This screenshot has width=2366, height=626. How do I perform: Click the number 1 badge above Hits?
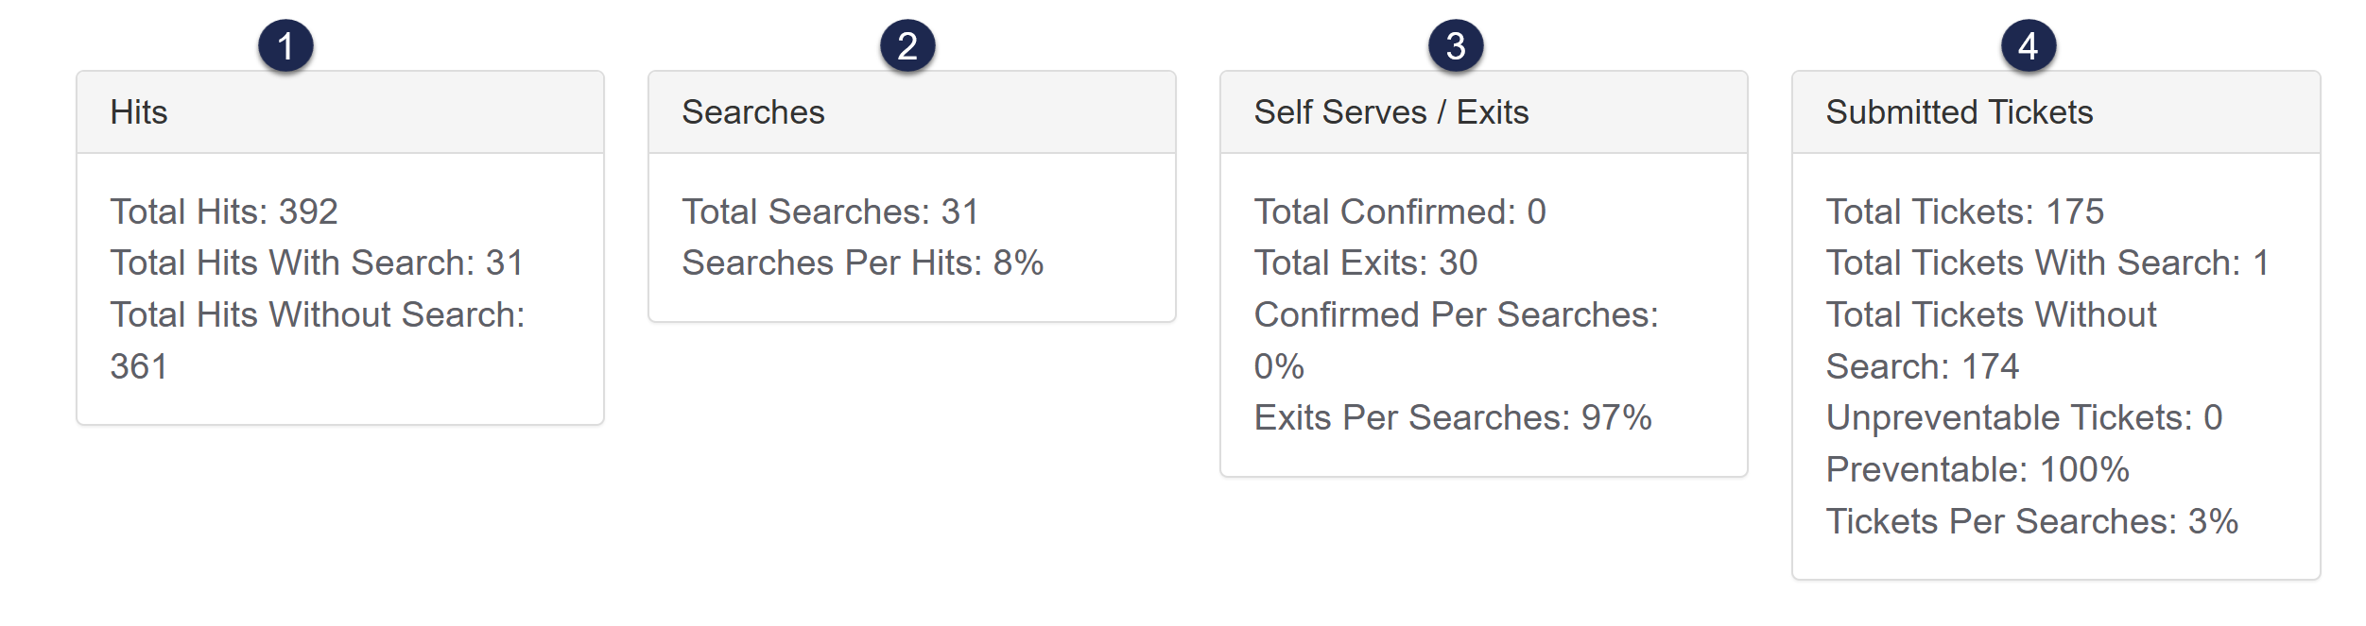click(285, 46)
